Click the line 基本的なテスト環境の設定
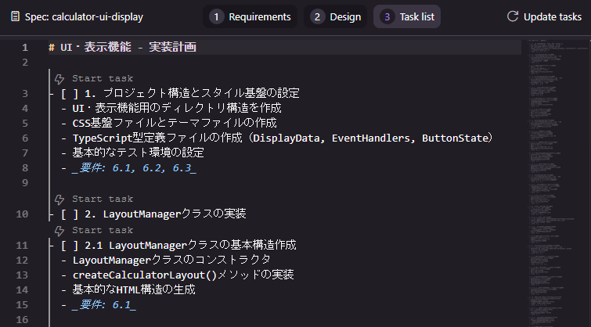 coord(138,153)
